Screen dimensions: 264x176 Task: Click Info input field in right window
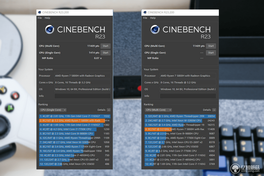pos(188,96)
